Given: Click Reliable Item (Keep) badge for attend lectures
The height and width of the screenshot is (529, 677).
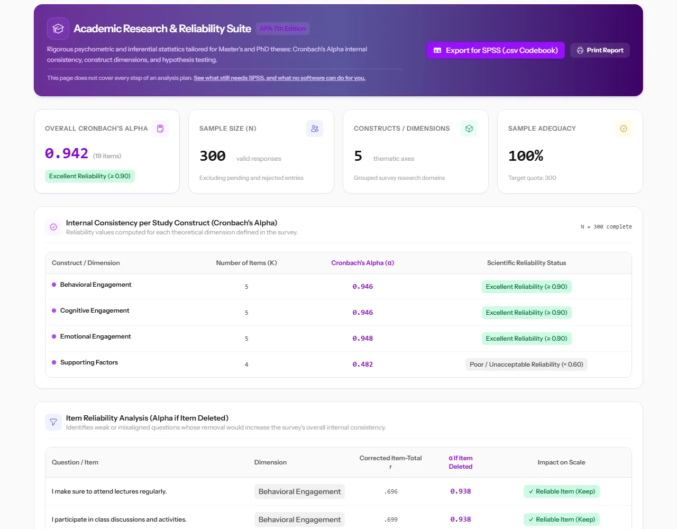Looking at the screenshot, I should tap(562, 491).
